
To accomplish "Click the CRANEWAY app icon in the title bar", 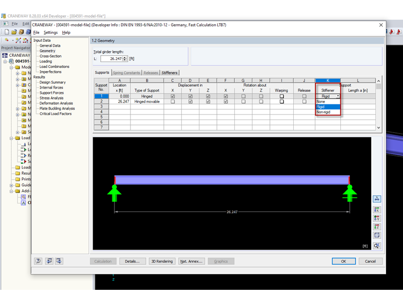I will (4, 16).
